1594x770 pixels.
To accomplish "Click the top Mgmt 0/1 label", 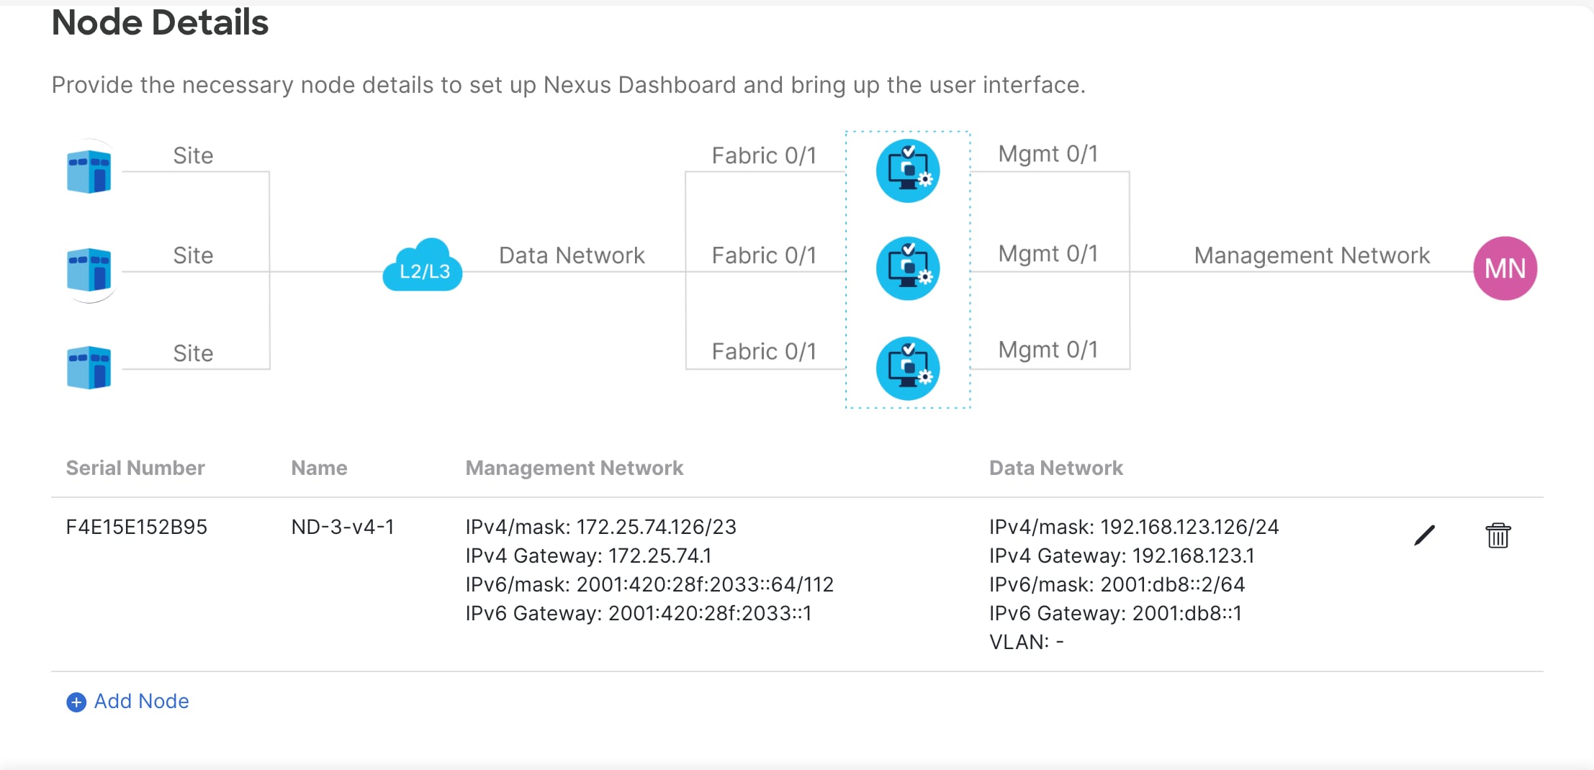I will click(x=1048, y=154).
